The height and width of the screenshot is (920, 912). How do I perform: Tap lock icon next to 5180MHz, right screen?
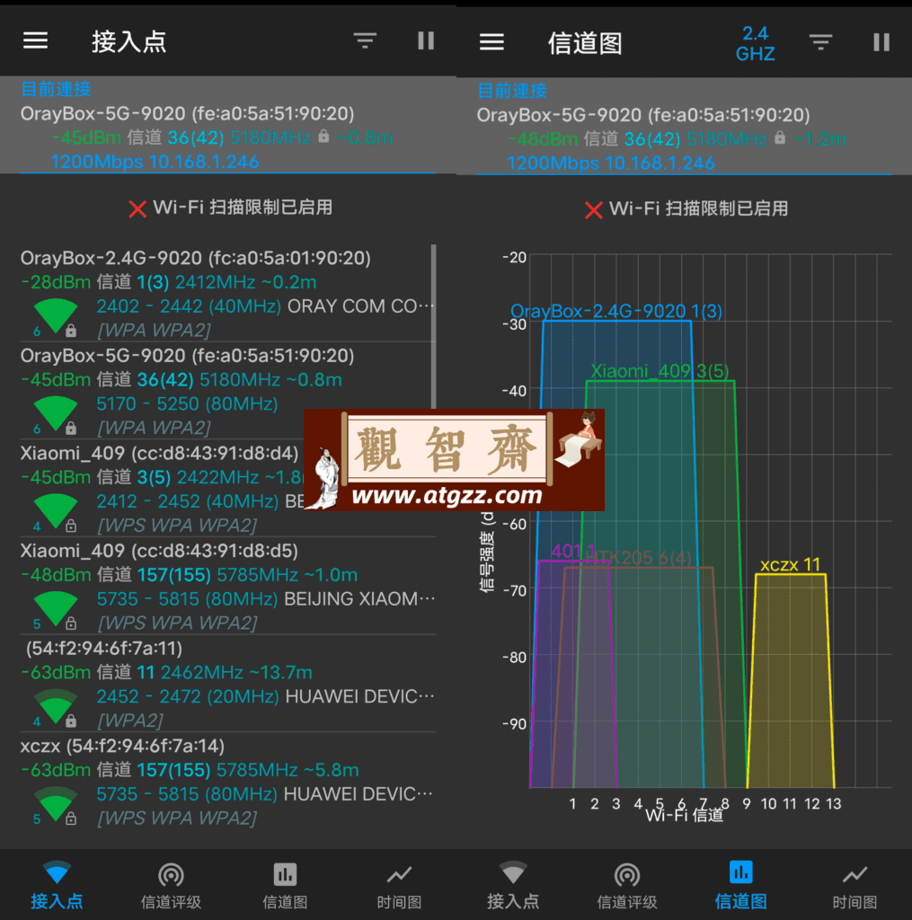[x=779, y=137]
